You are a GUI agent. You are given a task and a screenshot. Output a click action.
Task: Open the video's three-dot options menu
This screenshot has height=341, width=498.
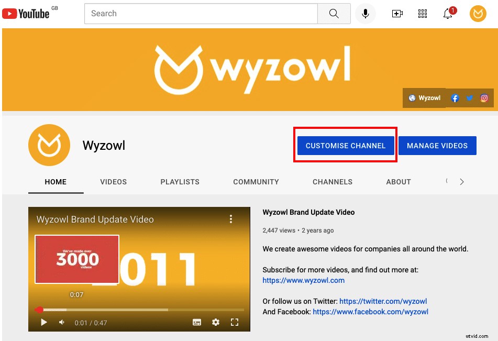[x=231, y=219]
